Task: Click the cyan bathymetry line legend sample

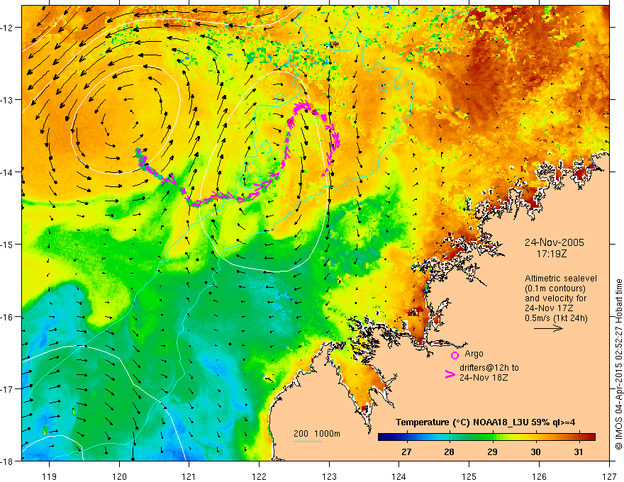Action: point(308,441)
